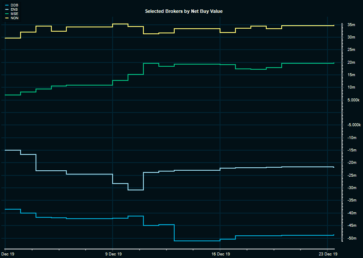The height and width of the screenshot is (258, 363).
Task: Click the end point of the ENS line
Action: 333,167
